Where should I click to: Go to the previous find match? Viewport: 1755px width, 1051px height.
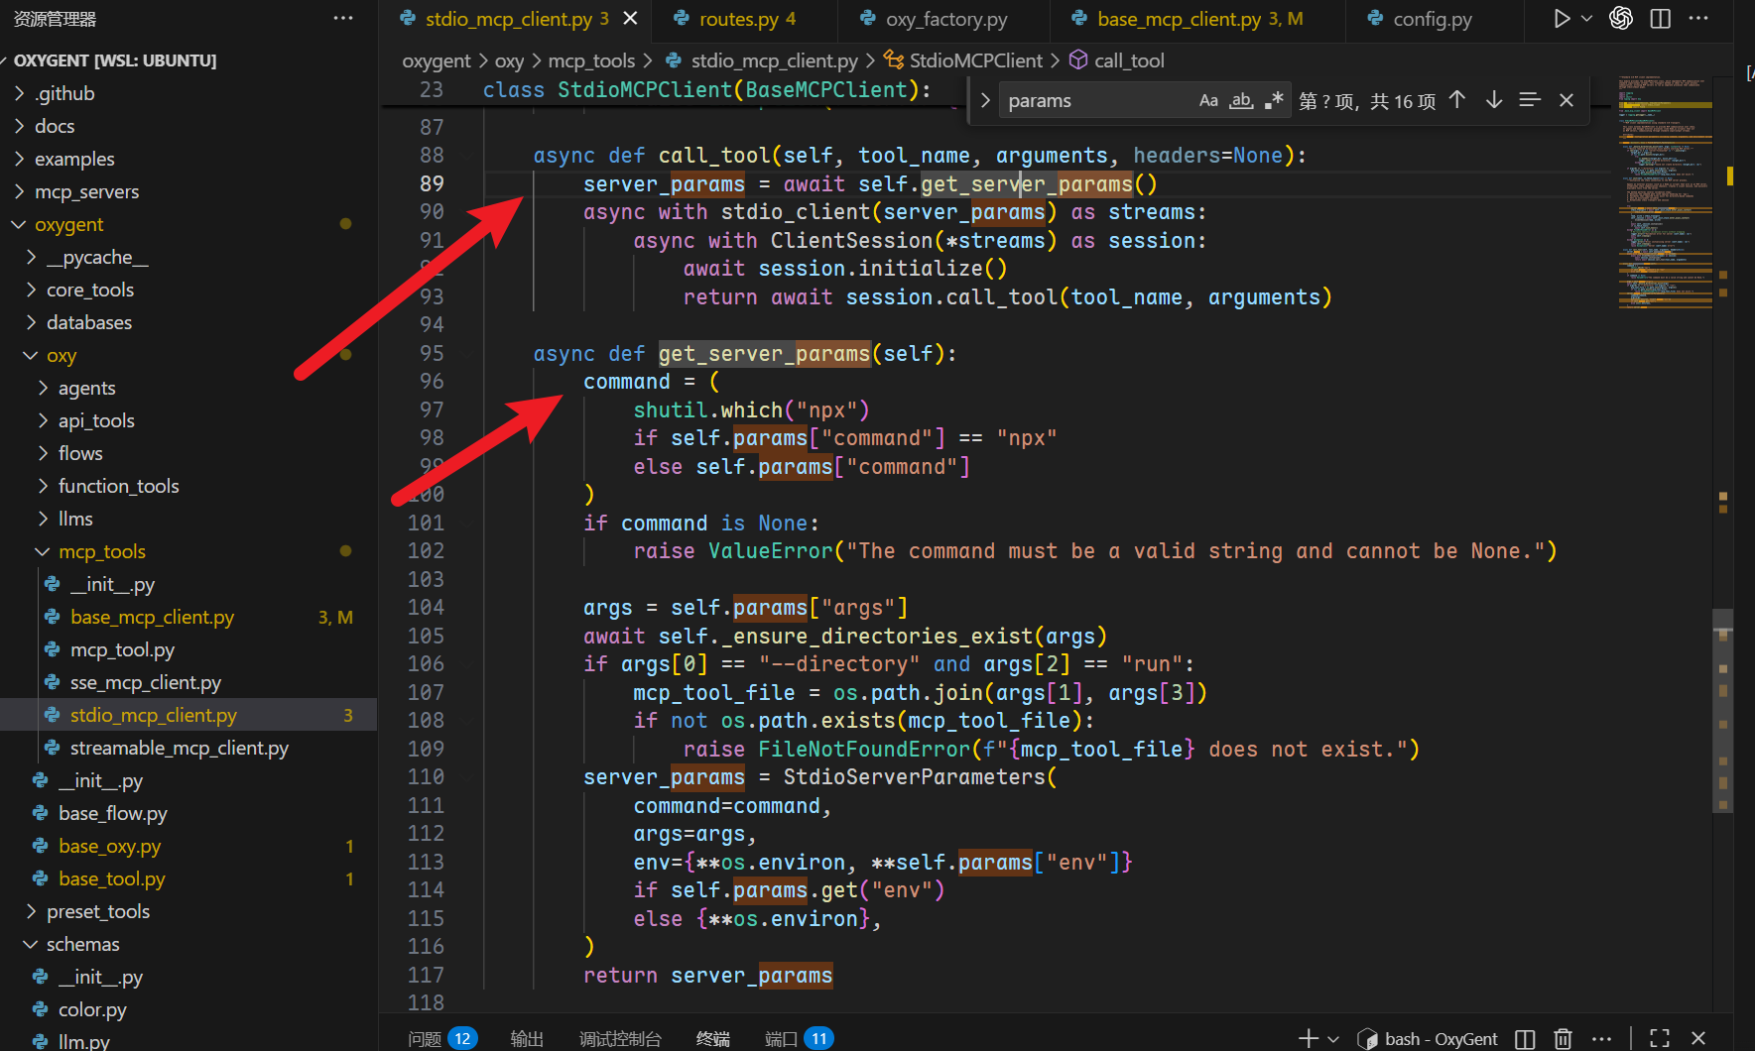coord(1457,100)
